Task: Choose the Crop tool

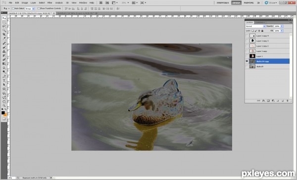Action: pyautogui.click(x=4, y=34)
